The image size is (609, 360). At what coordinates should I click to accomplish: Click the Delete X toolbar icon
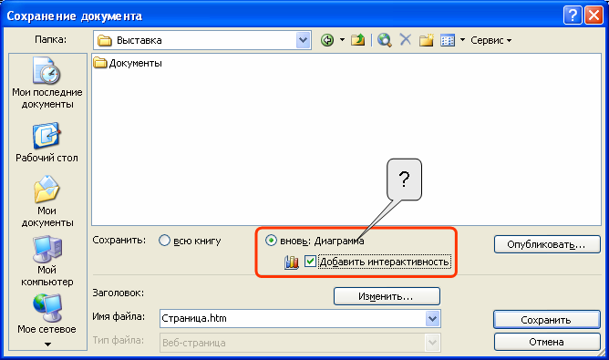pos(405,39)
